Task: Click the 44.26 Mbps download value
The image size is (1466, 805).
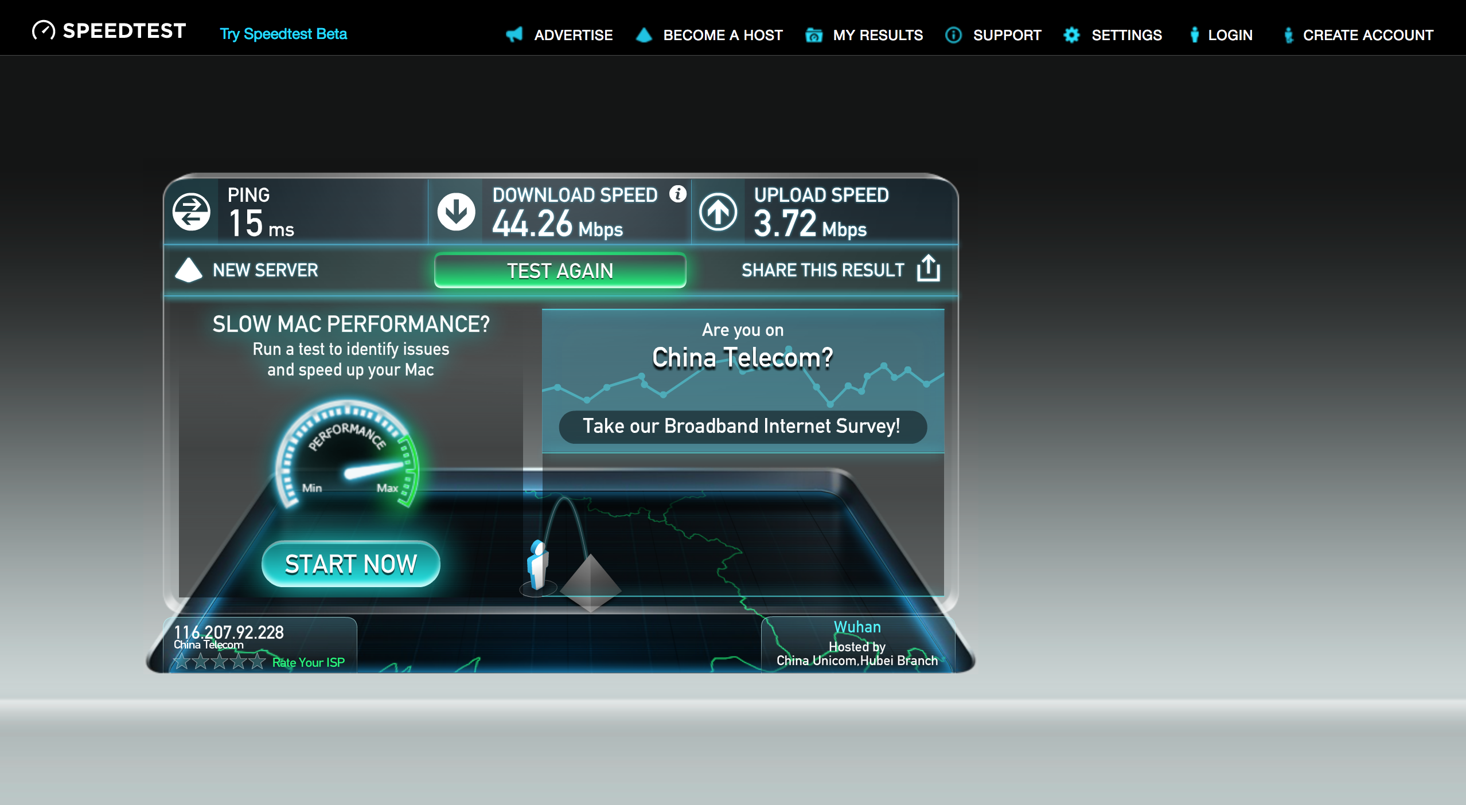Action: [557, 224]
